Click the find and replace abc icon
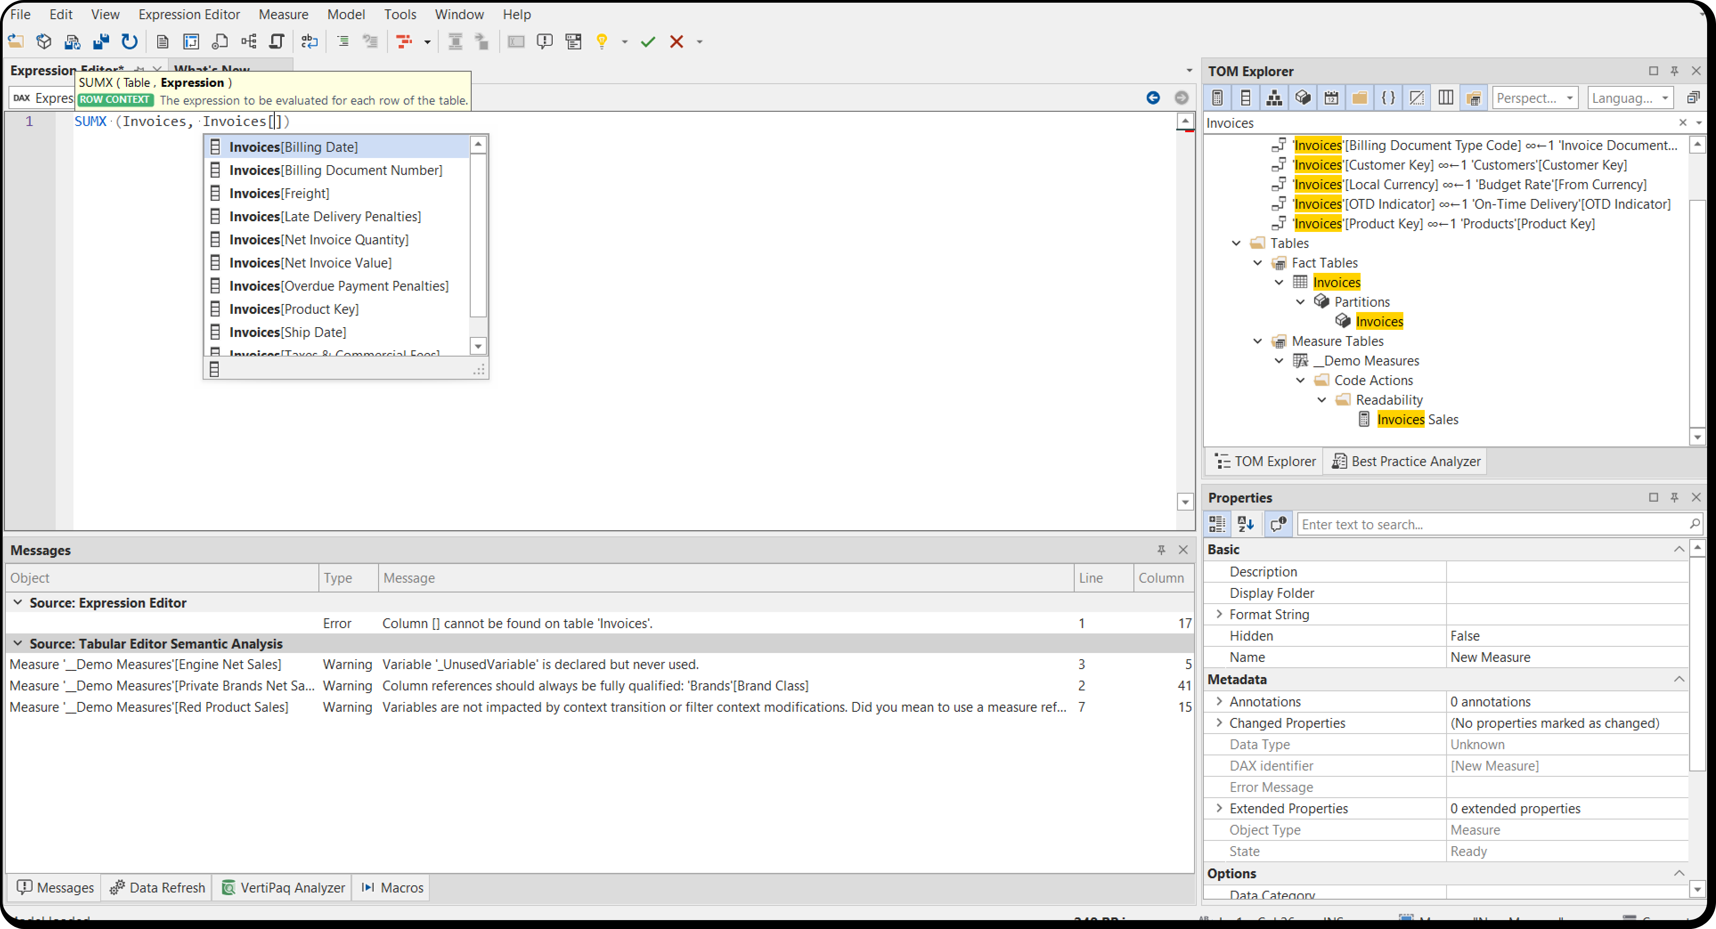 (310, 41)
